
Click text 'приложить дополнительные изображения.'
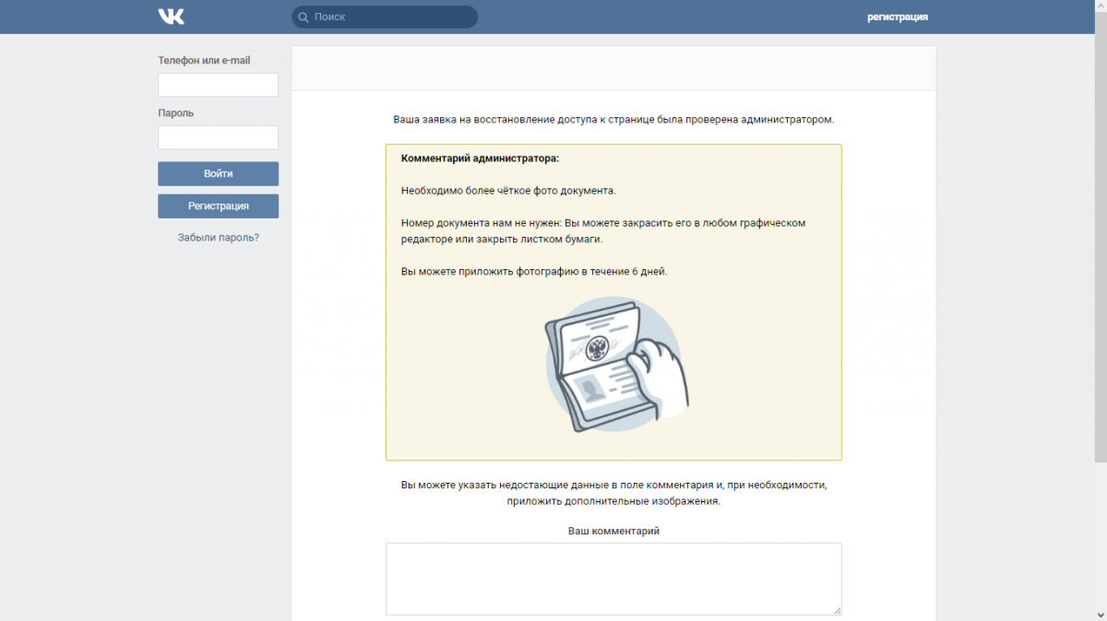coord(613,502)
